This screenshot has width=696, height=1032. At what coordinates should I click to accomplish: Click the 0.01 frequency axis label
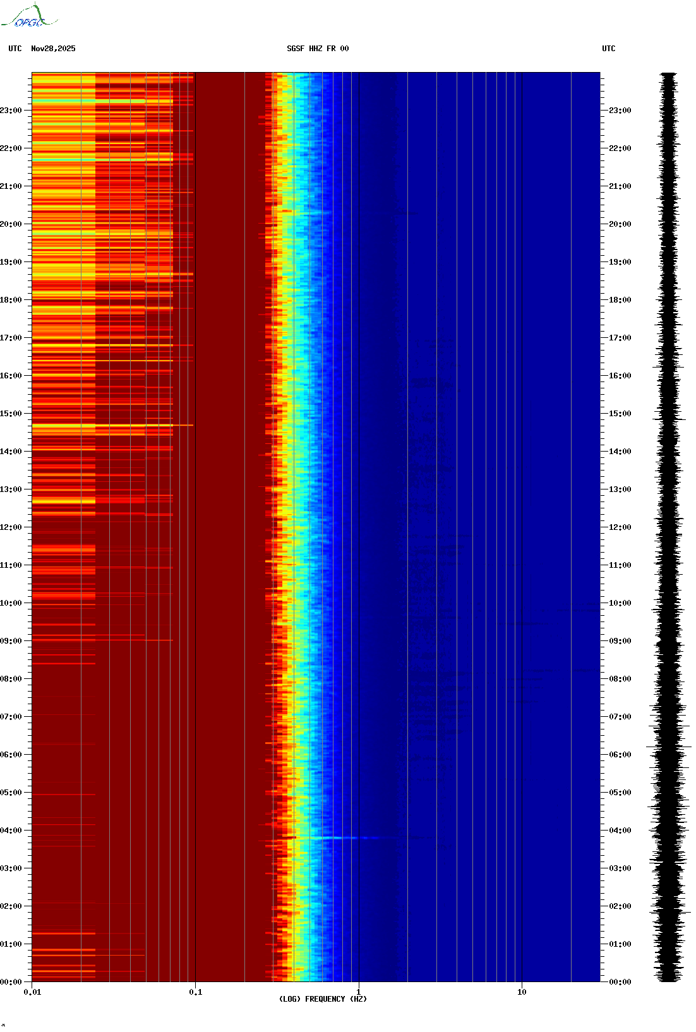pos(32,992)
